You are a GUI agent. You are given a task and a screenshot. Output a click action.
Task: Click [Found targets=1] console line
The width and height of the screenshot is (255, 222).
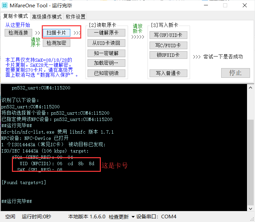(x=24, y=182)
